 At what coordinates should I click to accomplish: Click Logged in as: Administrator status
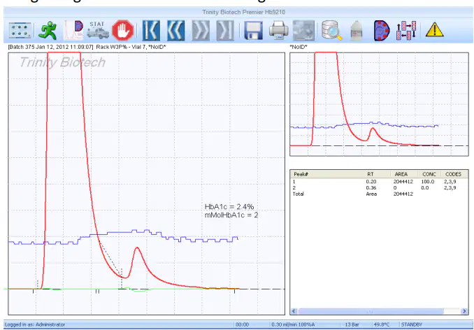(x=35, y=324)
